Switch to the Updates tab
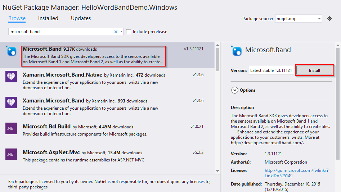 (x=81, y=18)
